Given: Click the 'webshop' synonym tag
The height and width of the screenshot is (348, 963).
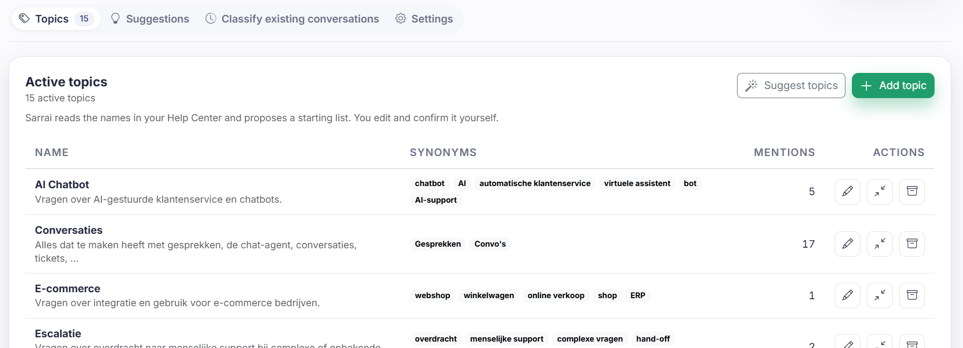Looking at the screenshot, I should (x=433, y=295).
